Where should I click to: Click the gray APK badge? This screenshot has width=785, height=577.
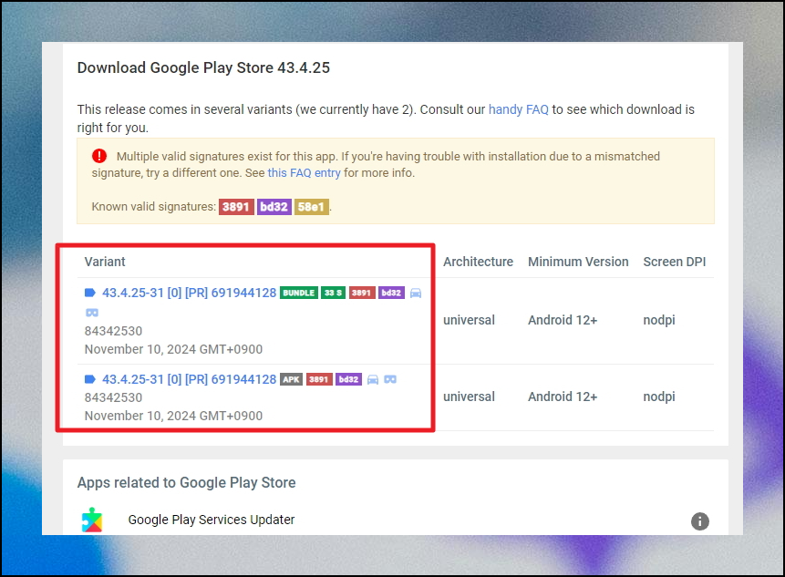(292, 379)
